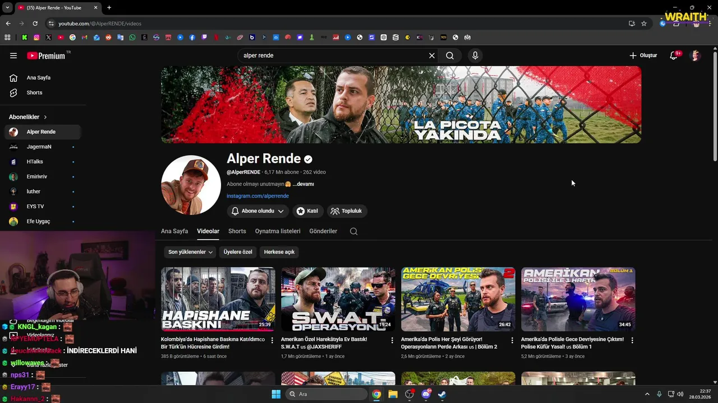Switch to the Ana Sayfa channel tab
Screen dimensions: 718x403
(174, 231)
